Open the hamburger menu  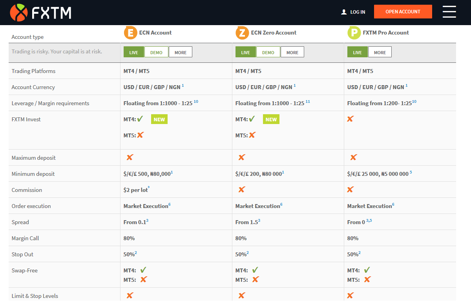449,11
